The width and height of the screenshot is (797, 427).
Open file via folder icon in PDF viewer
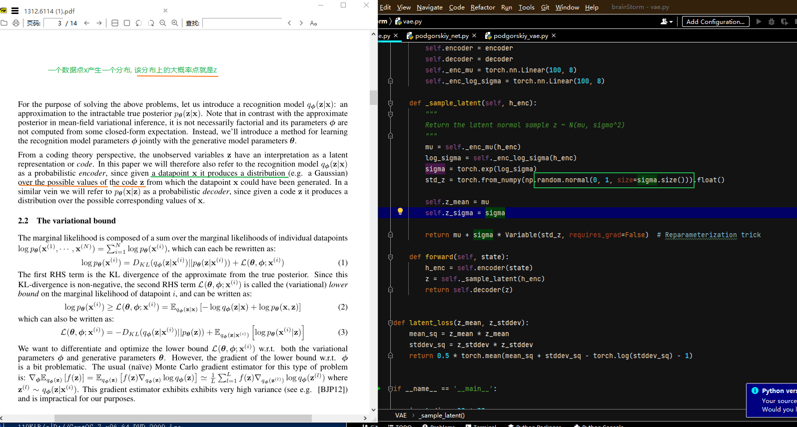[x=4, y=23]
